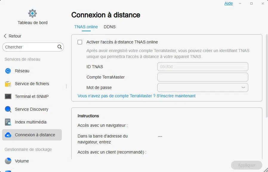
Task: Click the Réseau globe icon
Action: 8,71
